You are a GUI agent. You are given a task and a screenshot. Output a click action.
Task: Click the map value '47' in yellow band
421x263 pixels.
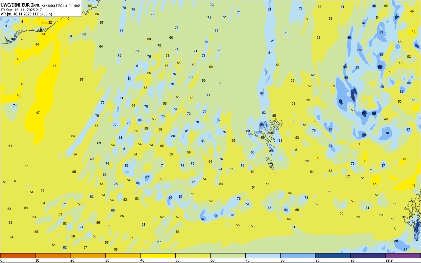tap(38, 113)
